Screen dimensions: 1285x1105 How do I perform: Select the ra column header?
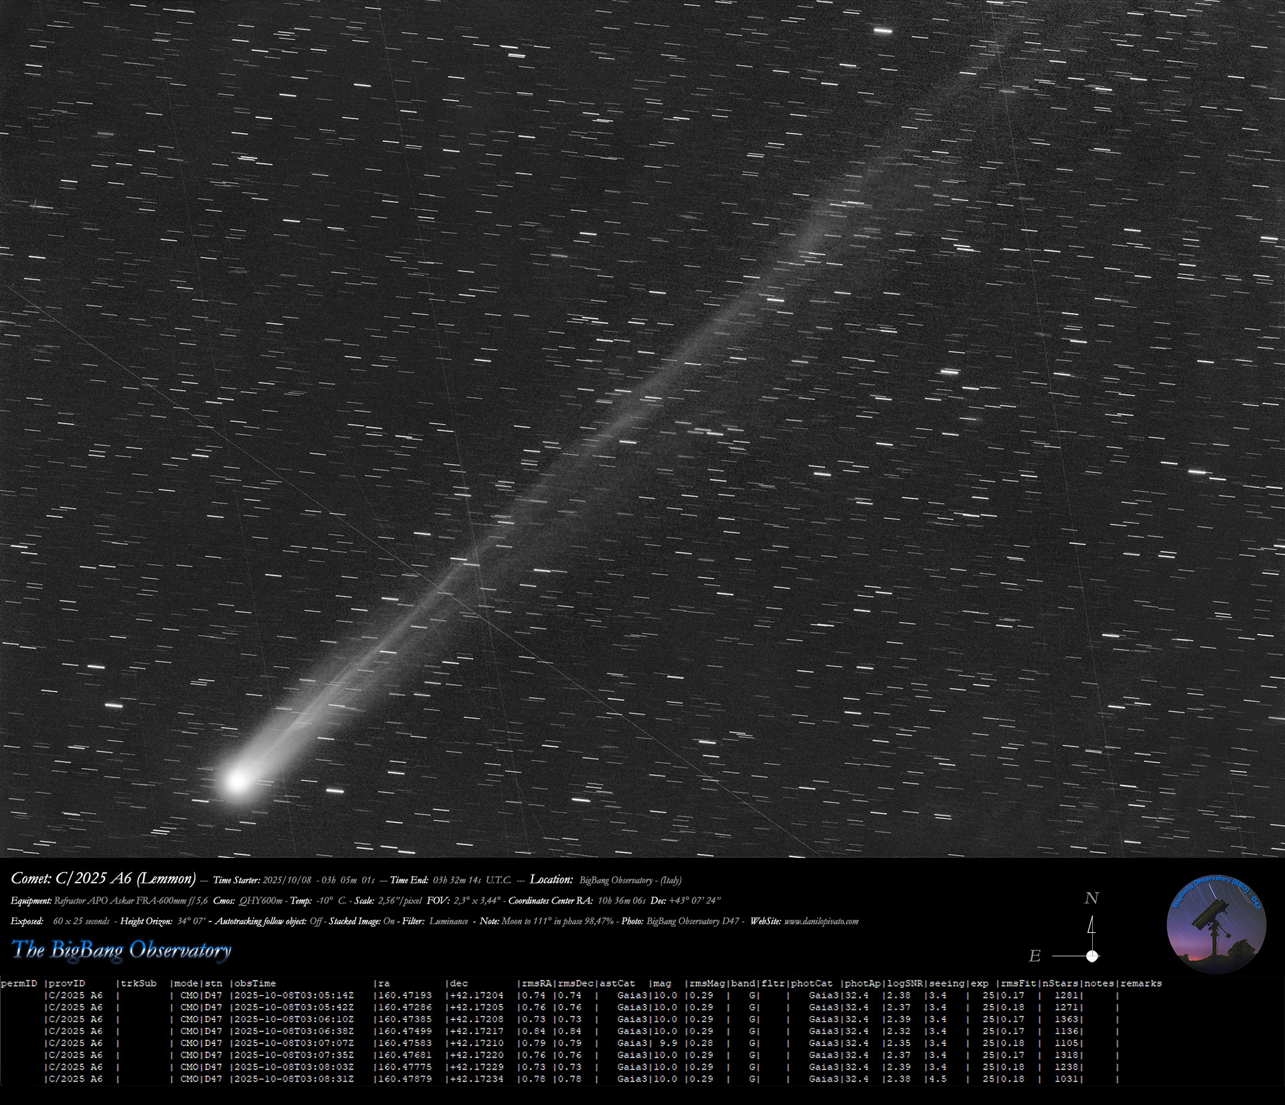[383, 984]
